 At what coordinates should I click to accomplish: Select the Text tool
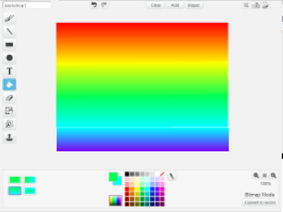click(9, 71)
